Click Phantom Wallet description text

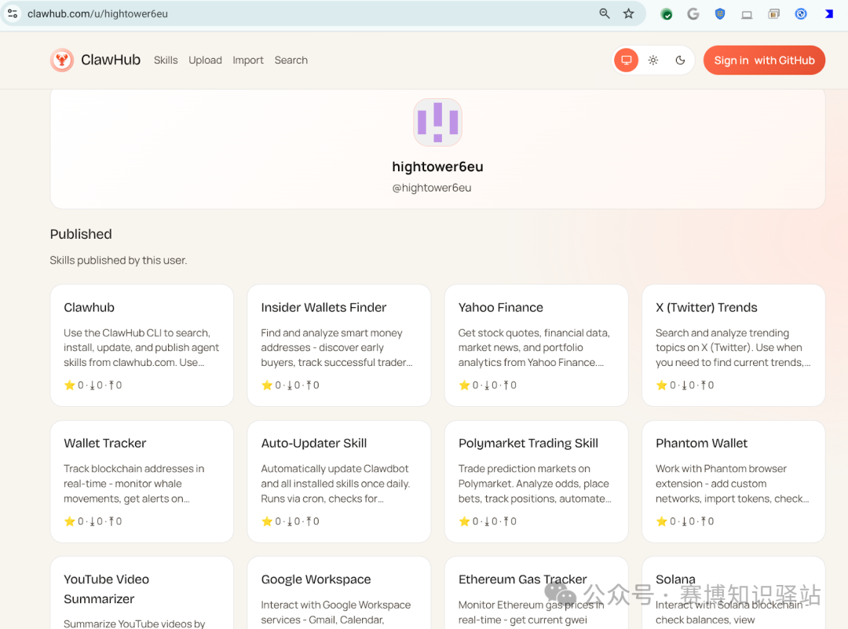click(733, 484)
